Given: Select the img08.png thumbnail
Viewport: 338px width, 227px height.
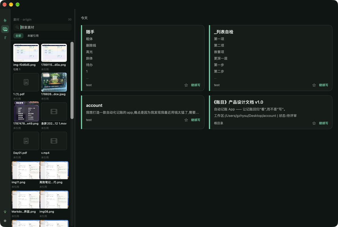Looking at the screenshot, I should tap(54, 200).
